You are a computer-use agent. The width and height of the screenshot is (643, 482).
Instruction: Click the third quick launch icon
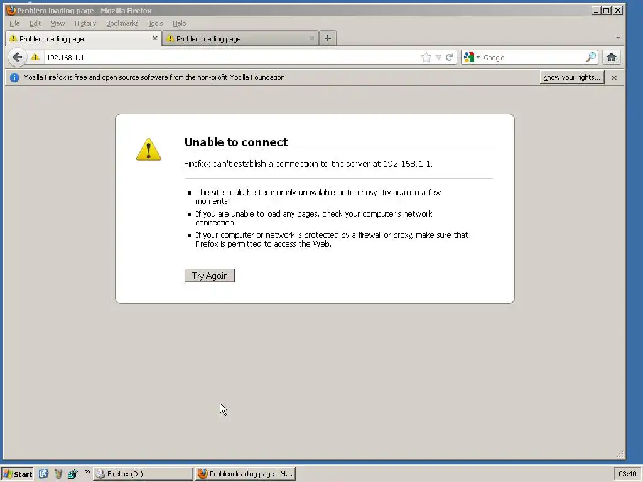point(73,474)
